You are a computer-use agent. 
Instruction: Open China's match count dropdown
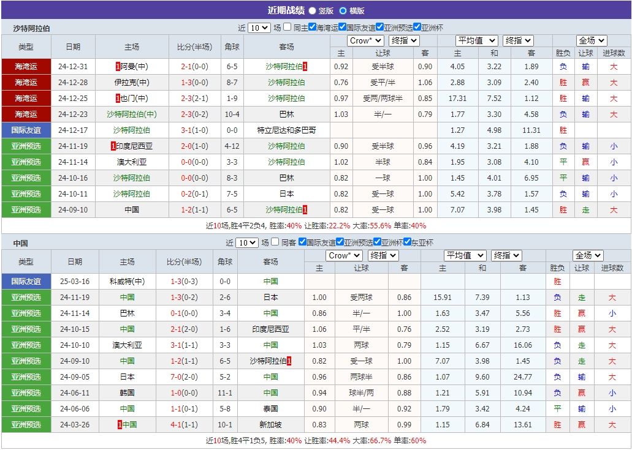247,242
